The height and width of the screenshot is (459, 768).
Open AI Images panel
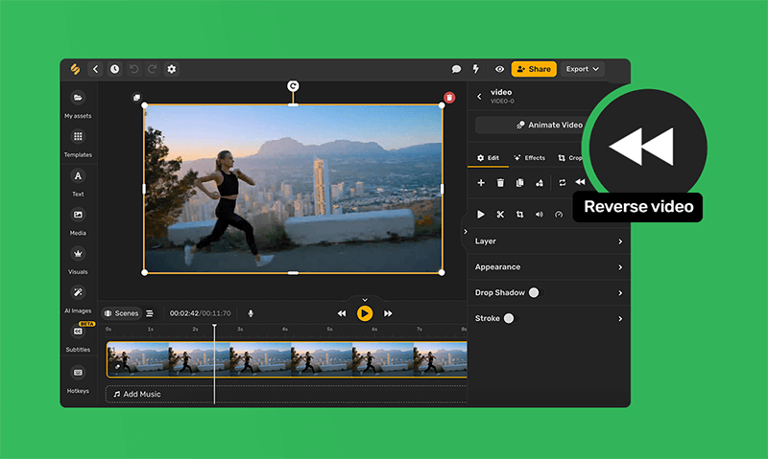[x=78, y=299]
